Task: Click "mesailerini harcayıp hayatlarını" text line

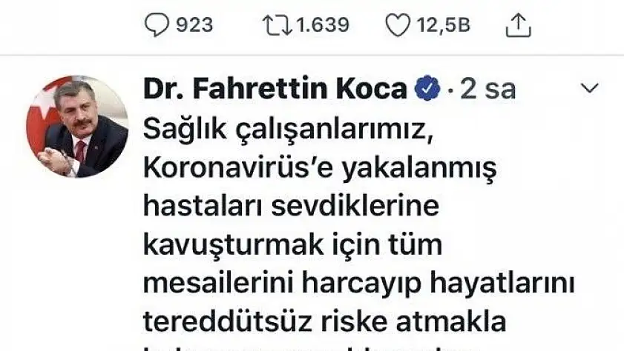Action: pyautogui.click(x=359, y=284)
